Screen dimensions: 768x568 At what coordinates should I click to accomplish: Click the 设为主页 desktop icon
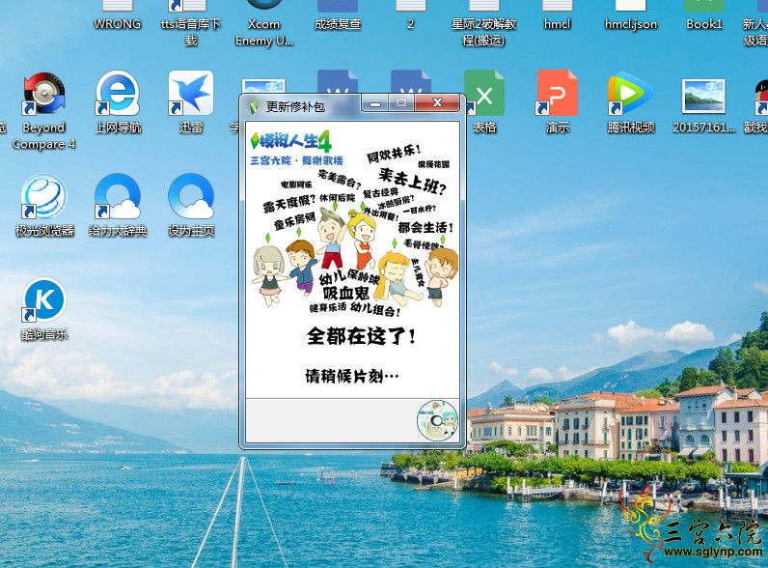point(191,206)
